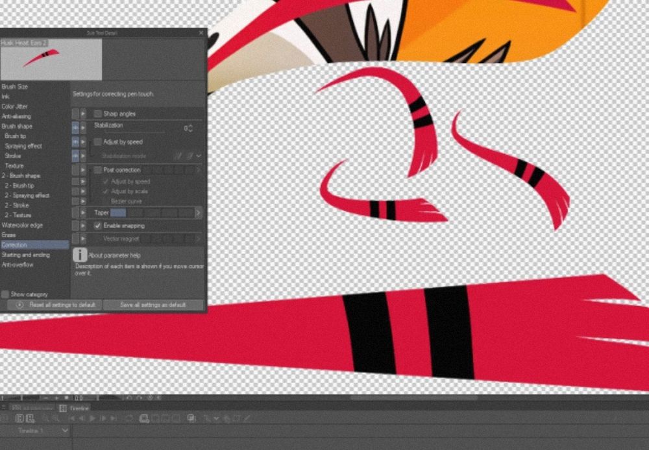
Task: Open the Timeline 1 dropdown
Action: [64, 431]
